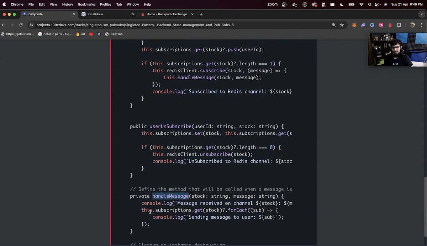Viewport: 427px width, 246px height.
Task: Open the gear icon bookmark
Action: pos(99,34)
